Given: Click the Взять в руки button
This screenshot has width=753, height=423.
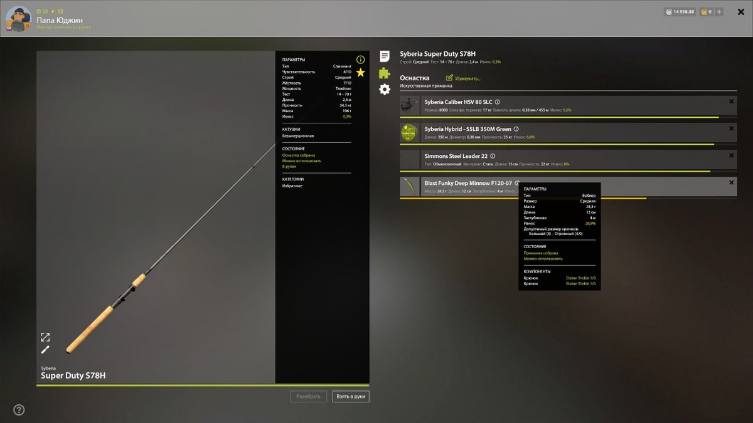Looking at the screenshot, I should pyautogui.click(x=351, y=396).
